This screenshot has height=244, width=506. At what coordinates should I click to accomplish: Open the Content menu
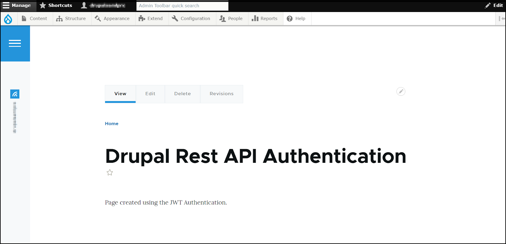[34, 19]
